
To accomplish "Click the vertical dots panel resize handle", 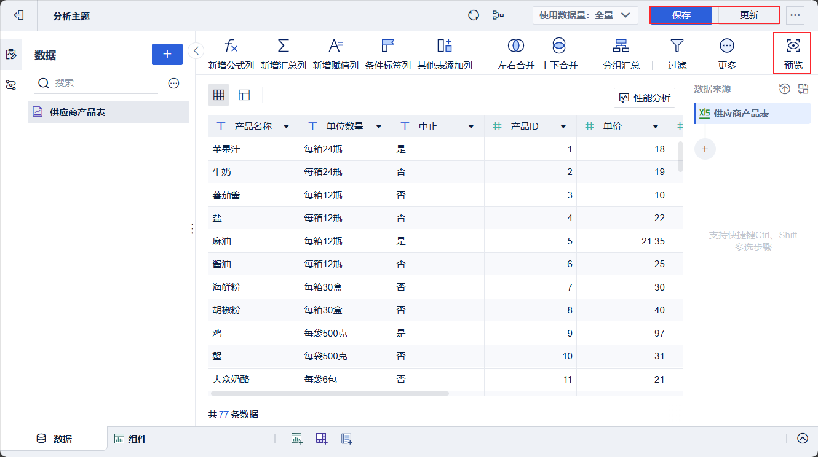I will (x=192, y=228).
